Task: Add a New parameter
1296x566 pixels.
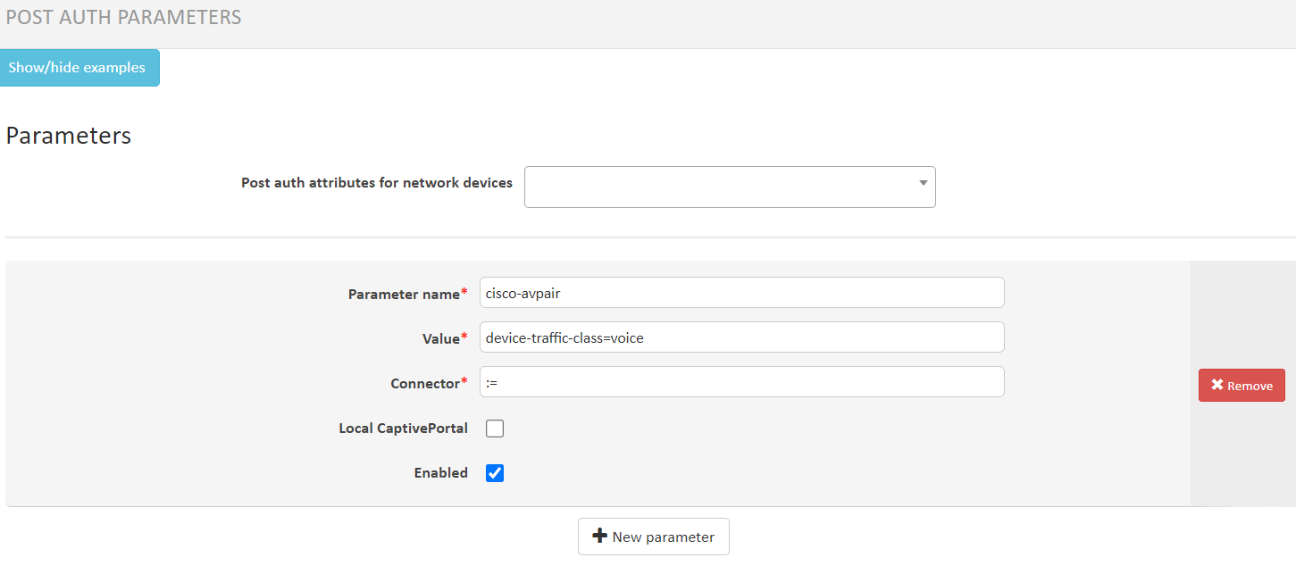Action: click(x=654, y=537)
